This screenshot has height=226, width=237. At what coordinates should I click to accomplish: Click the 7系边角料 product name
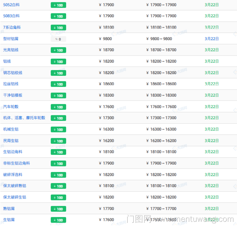point(12,27)
